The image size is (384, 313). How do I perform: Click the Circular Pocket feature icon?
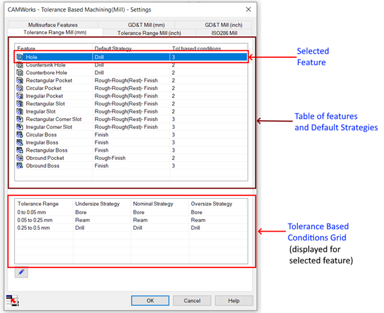tap(20, 88)
